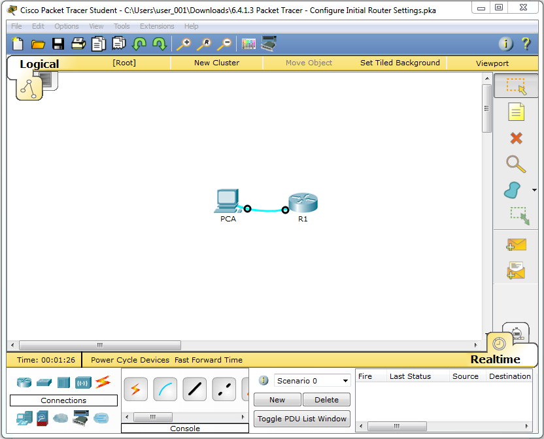The height and width of the screenshot is (439, 544).
Task: Add a Complex PDU envelope
Action: 516,270
